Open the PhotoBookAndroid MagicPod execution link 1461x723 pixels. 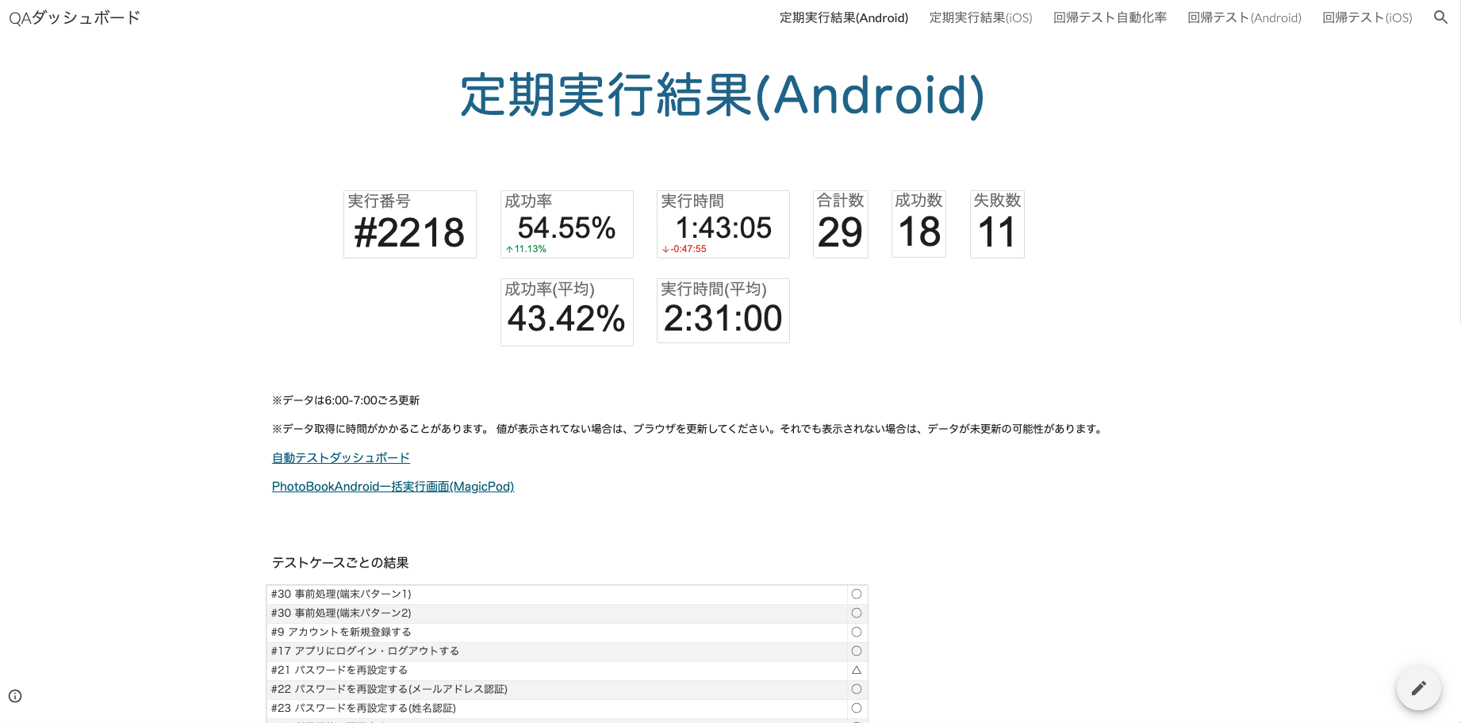(393, 486)
